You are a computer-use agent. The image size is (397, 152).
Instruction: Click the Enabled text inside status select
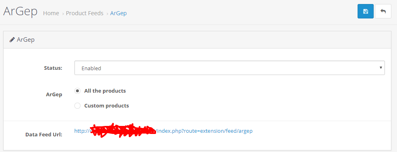91,68
